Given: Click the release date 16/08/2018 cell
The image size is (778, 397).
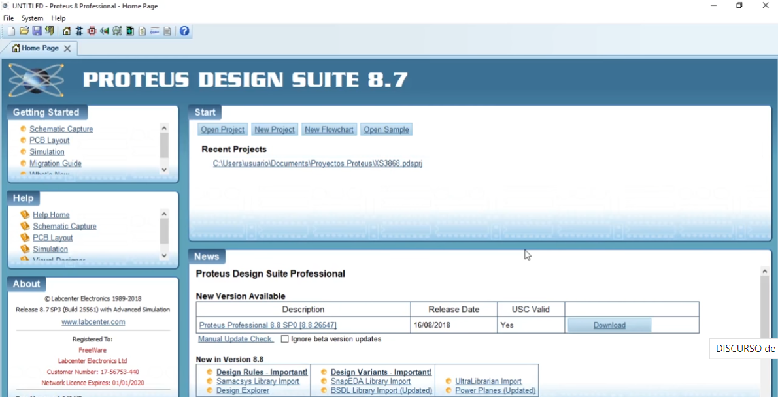Looking at the screenshot, I should (454, 325).
